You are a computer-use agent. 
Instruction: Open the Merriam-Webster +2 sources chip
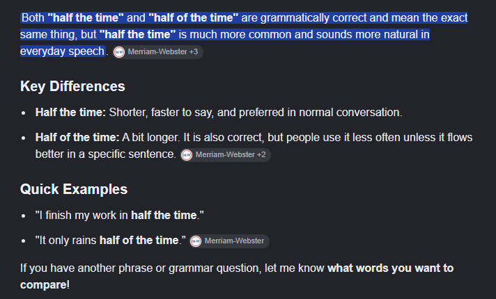226,154
